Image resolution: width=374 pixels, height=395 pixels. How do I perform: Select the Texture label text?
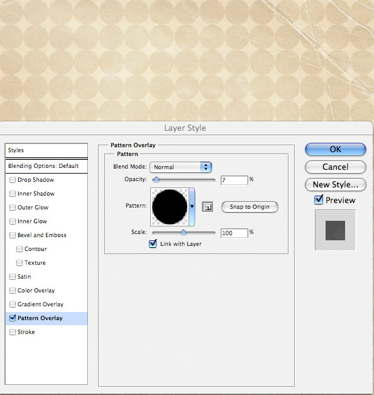pos(35,263)
